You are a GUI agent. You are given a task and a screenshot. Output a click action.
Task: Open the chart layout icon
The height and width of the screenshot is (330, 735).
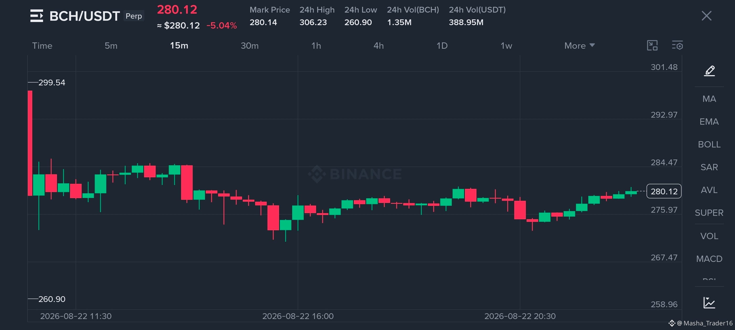coord(652,46)
